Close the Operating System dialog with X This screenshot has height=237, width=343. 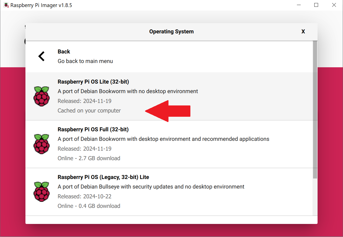pyautogui.click(x=303, y=32)
